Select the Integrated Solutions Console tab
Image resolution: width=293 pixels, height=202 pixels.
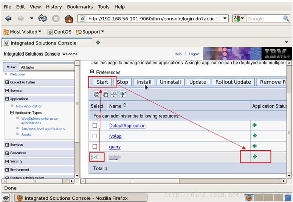[47, 43]
